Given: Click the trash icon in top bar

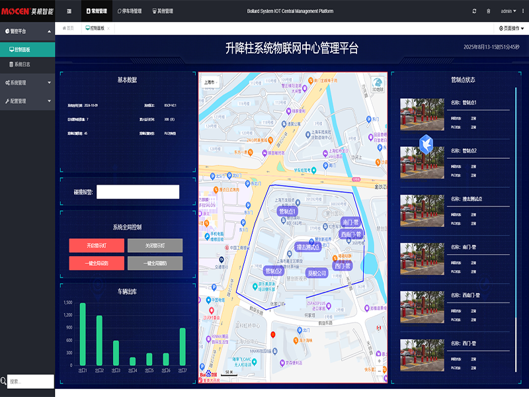Looking at the screenshot, I should click(x=489, y=11).
